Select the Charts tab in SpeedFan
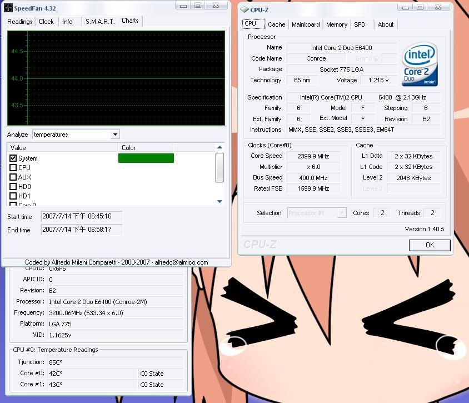Image resolution: width=469 pixels, height=403 pixels. point(130,21)
